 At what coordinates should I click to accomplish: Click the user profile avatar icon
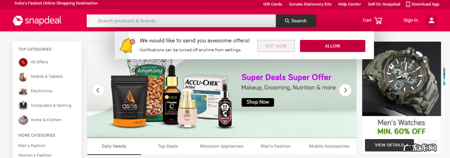click(x=431, y=21)
